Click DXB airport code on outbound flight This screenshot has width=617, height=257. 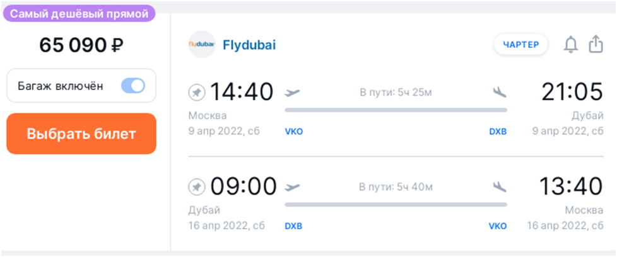tap(498, 132)
